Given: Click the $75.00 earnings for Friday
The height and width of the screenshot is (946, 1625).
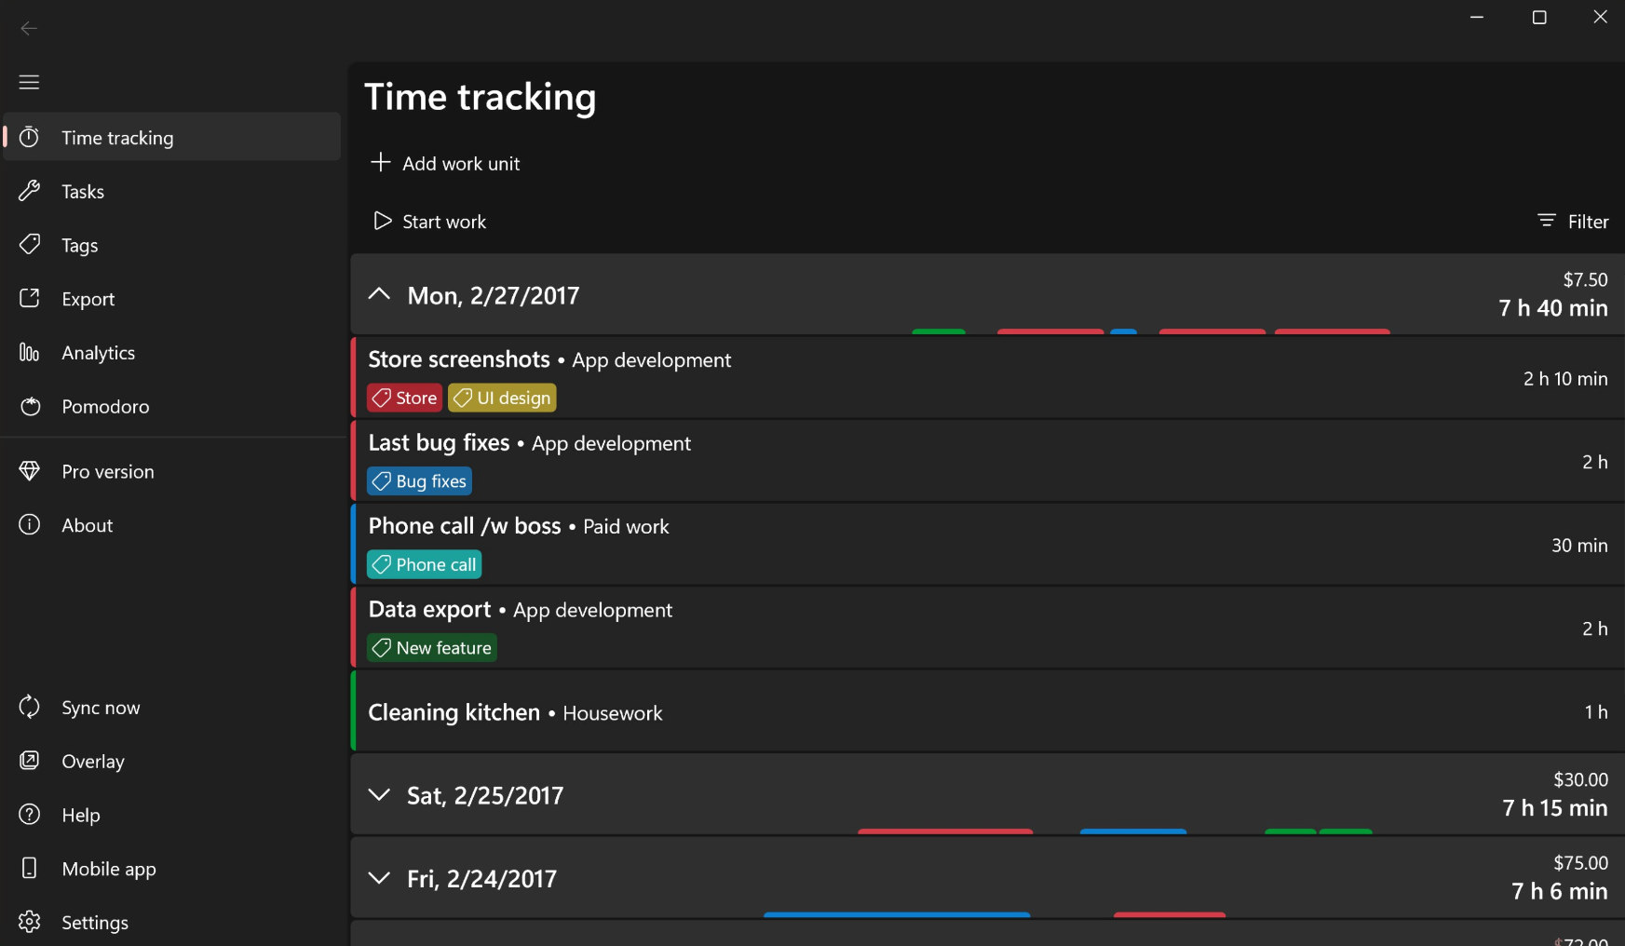Looking at the screenshot, I should [1580, 863].
